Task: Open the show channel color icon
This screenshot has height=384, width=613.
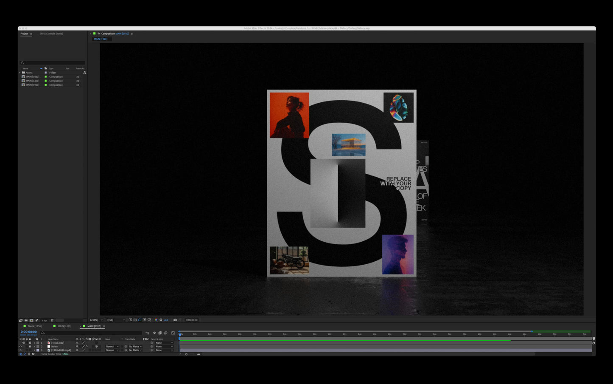Action: coord(156,320)
